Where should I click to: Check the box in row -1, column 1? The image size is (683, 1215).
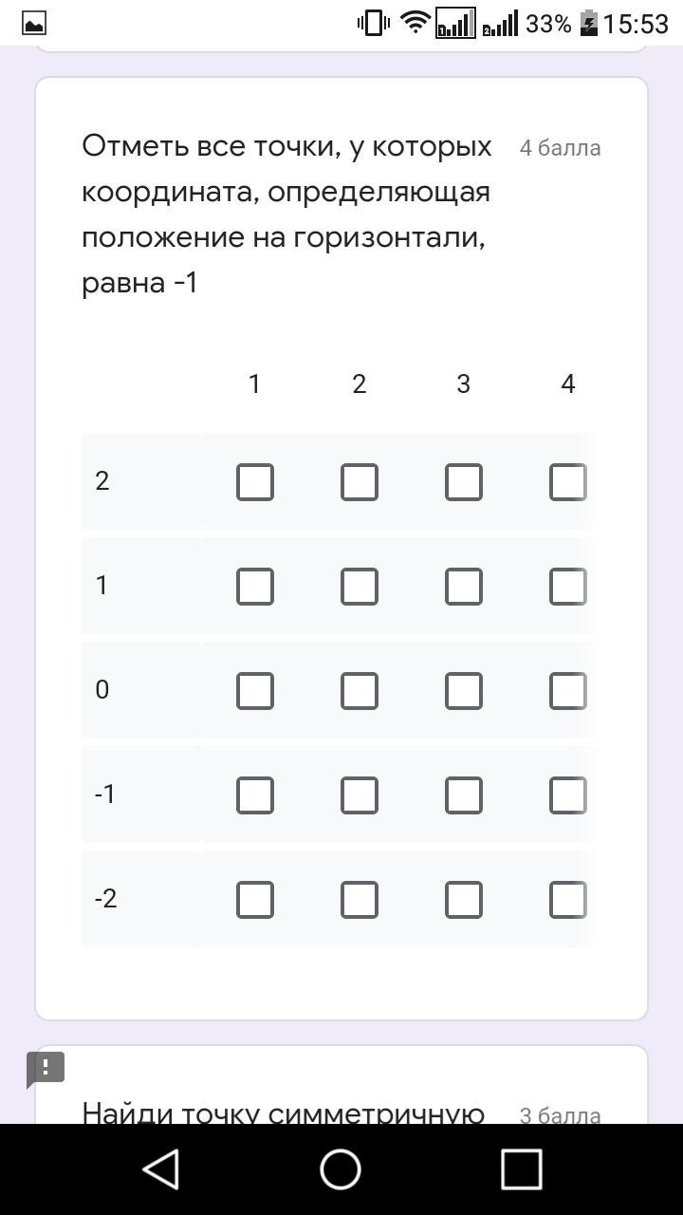tap(254, 795)
